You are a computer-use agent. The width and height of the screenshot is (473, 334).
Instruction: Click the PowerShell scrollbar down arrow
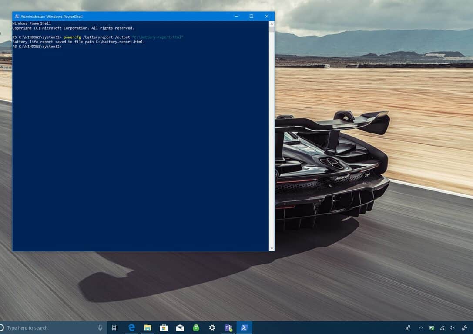tap(272, 248)
